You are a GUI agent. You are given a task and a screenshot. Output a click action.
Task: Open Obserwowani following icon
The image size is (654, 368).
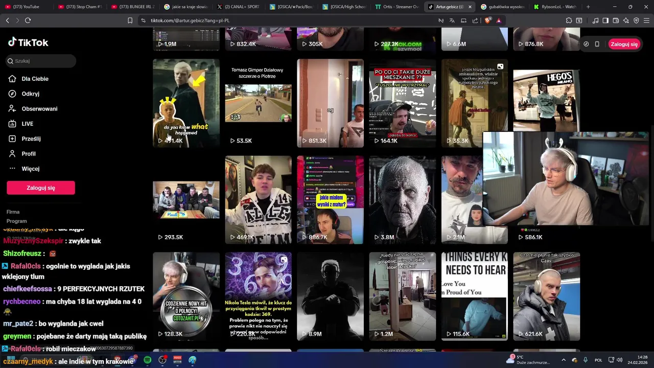coord(12,108)
